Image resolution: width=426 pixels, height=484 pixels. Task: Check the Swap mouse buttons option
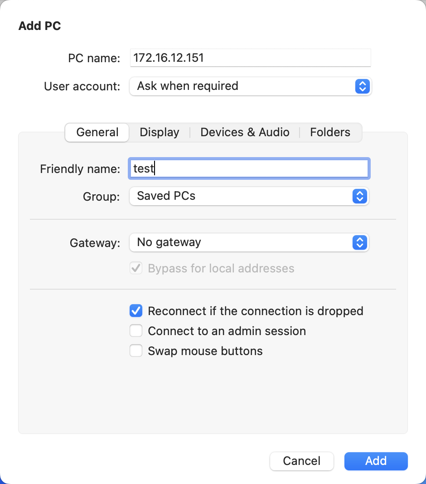(x=136, y=351)
